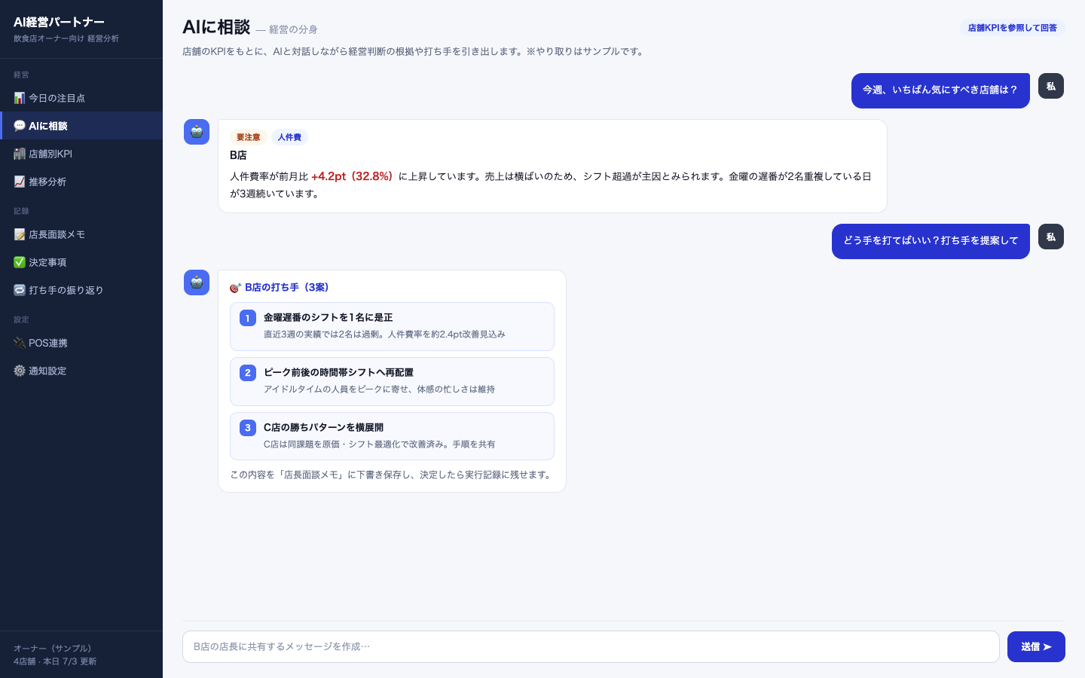Click the user message どう手を打てばいい？打ち手を提案して
This screenshot has width=1085, height=678.
[x=931, y=241]
